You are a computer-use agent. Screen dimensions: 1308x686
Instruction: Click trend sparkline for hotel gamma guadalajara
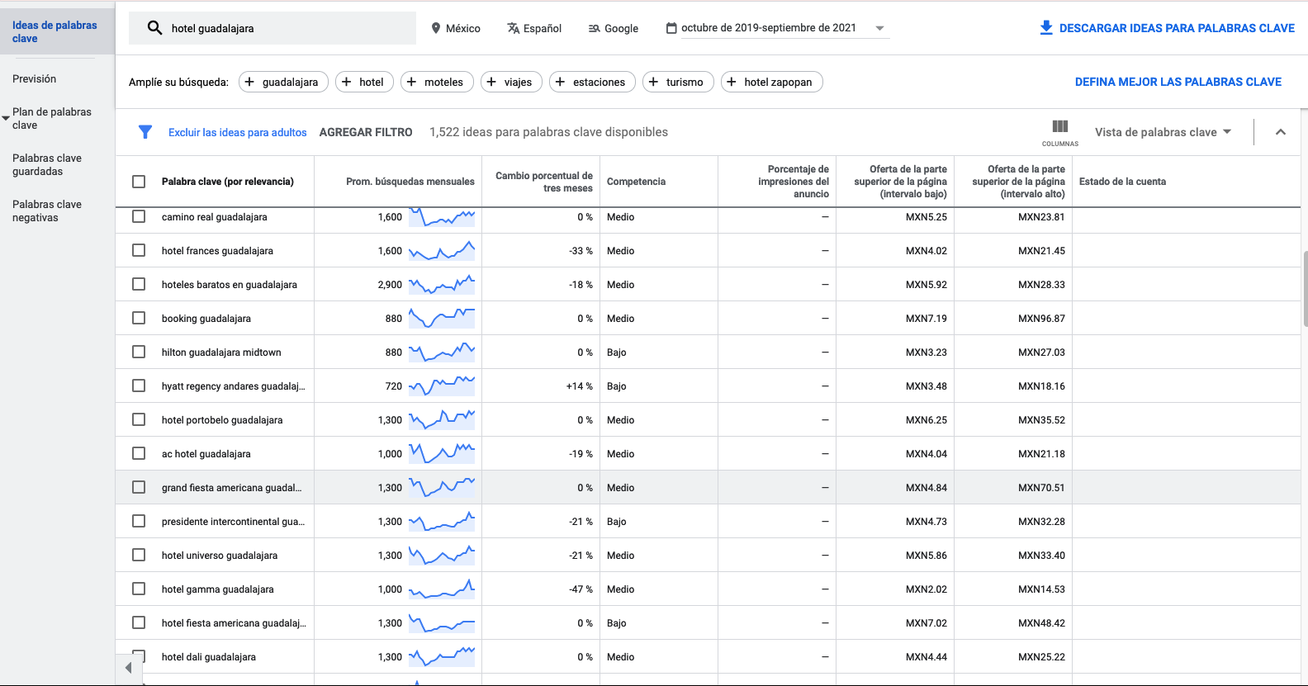(442, 589)
